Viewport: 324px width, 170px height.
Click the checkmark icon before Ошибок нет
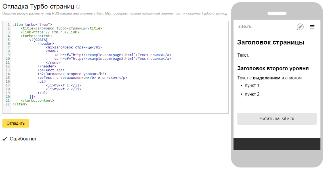click(5, 139)
